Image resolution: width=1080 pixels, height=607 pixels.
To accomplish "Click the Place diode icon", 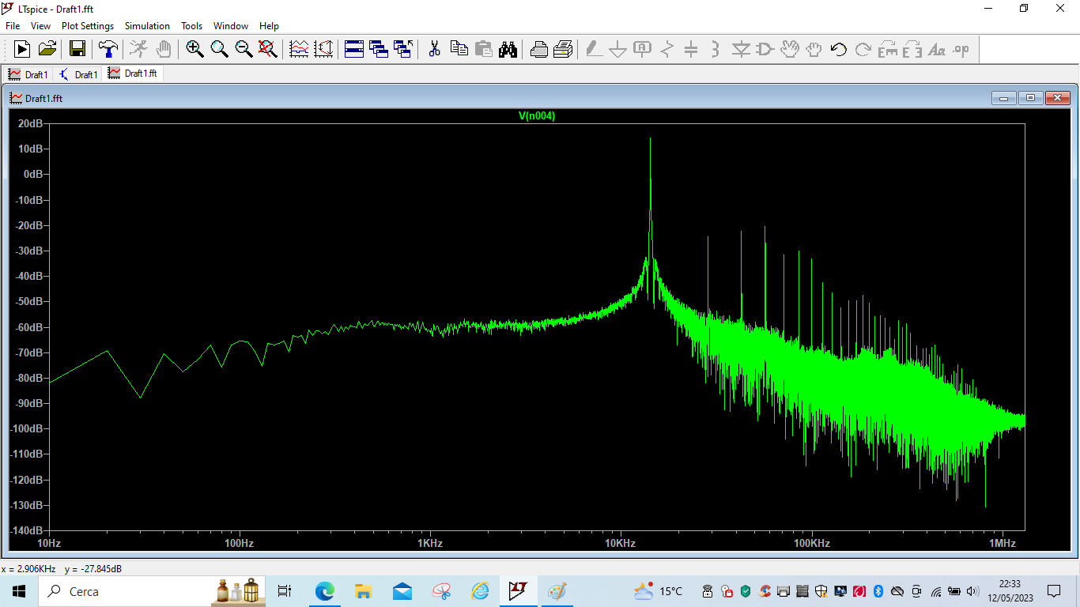I will 740,49.
